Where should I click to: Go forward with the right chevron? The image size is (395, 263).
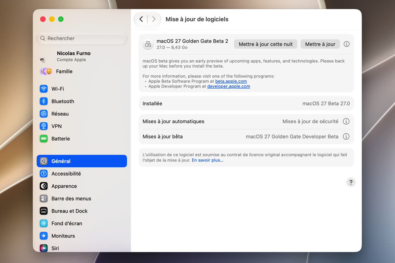coord(154,19)
